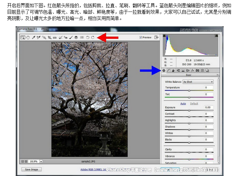Click the Temperature slider handle
The width and height of the screenshot is (237, 176).
(189, 90)
